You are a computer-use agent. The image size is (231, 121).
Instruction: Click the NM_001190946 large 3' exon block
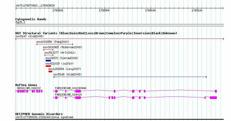point(78,91)
